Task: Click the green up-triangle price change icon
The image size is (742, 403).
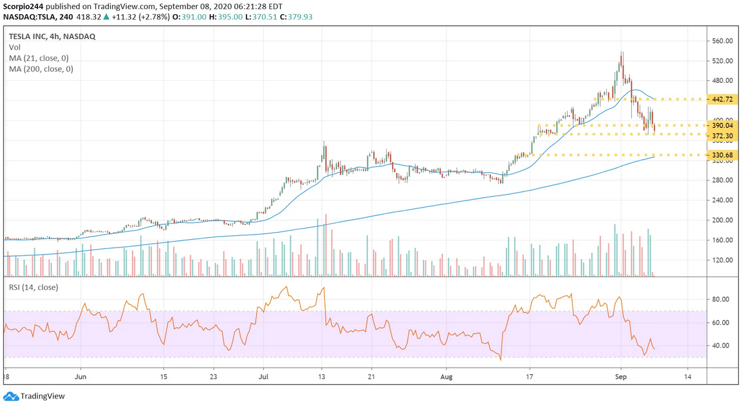Action: coord(106,17)
